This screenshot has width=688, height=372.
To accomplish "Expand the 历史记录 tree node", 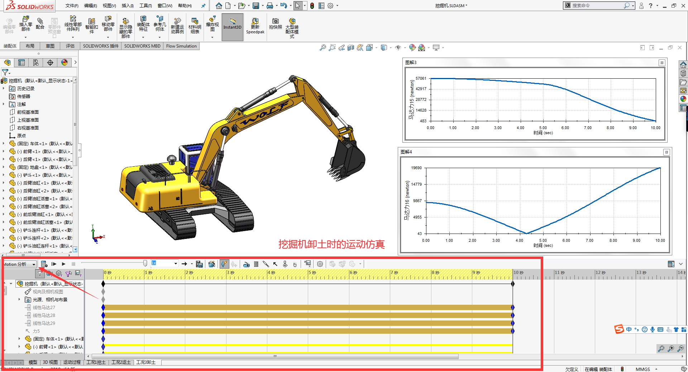I will click(x=4, y=88).
